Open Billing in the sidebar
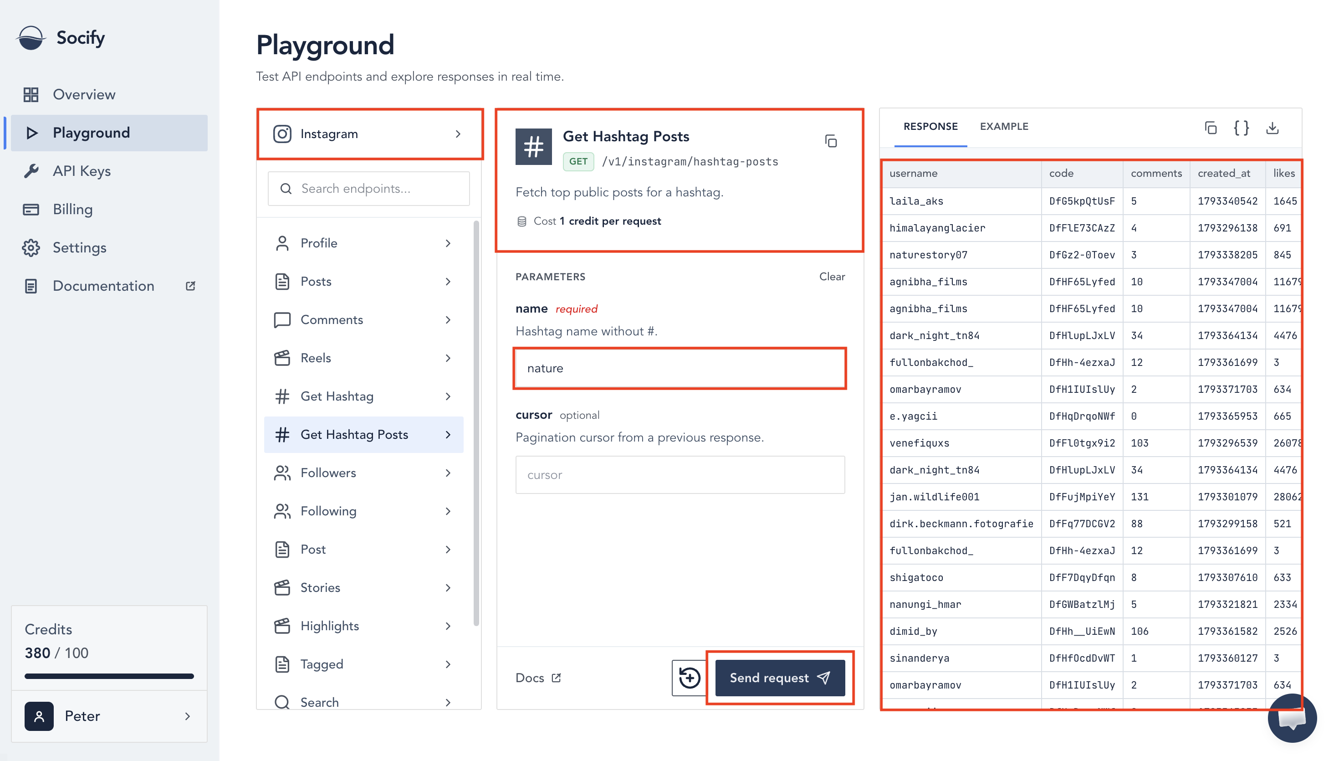This screenshot has width=1339, height=761. [x=109, y=209]
